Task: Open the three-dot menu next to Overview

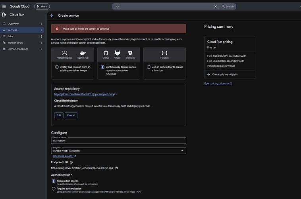Action: 41,24
